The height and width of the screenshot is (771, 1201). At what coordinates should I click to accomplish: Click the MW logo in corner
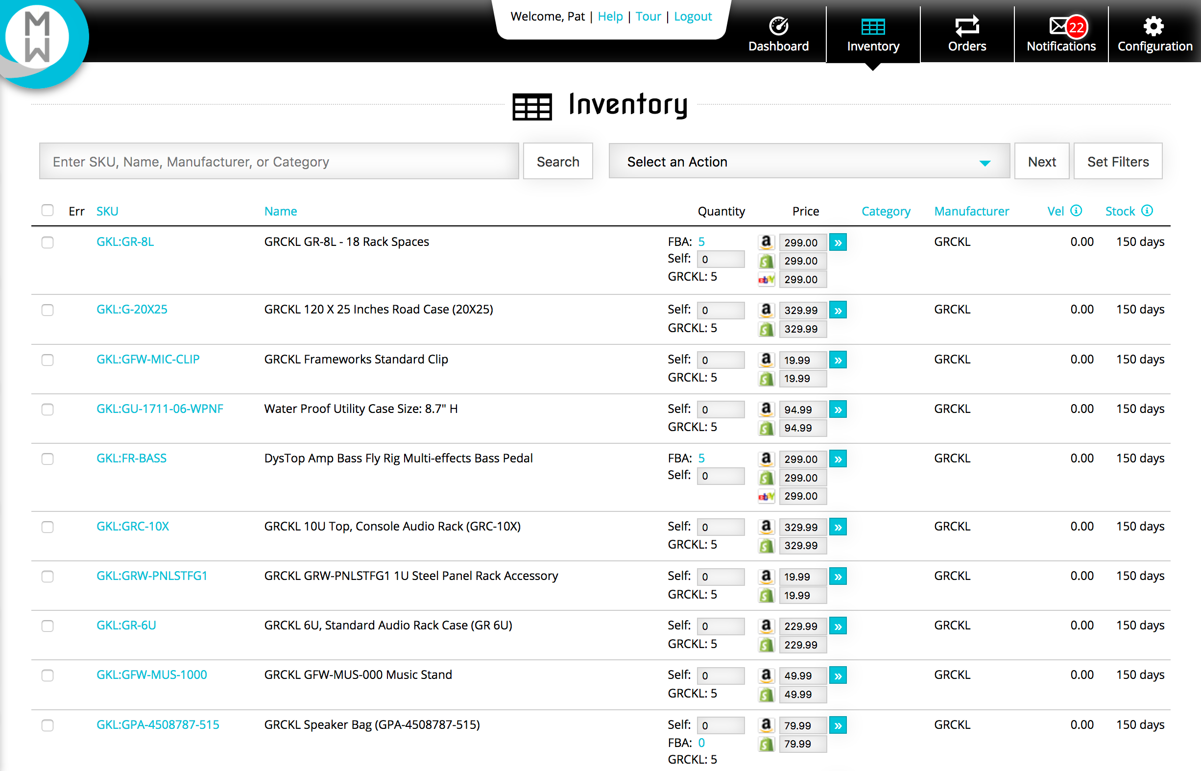pyautogui.click(x=38, y=38)
